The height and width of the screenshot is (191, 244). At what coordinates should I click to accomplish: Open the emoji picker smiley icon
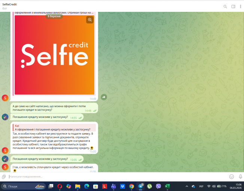coord(231,176)
